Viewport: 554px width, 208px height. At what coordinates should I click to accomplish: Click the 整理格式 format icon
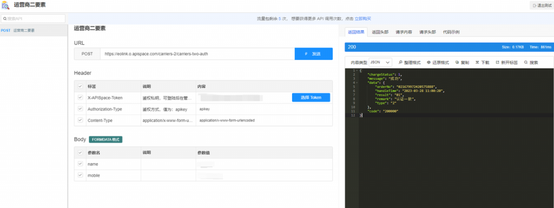400,63
